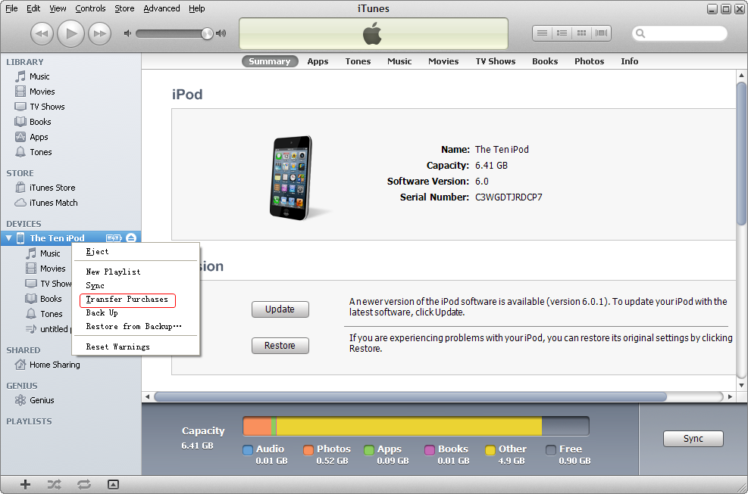748x494 pixels.
Task: Switch to the Apps tab
Action: click(318, 61)
